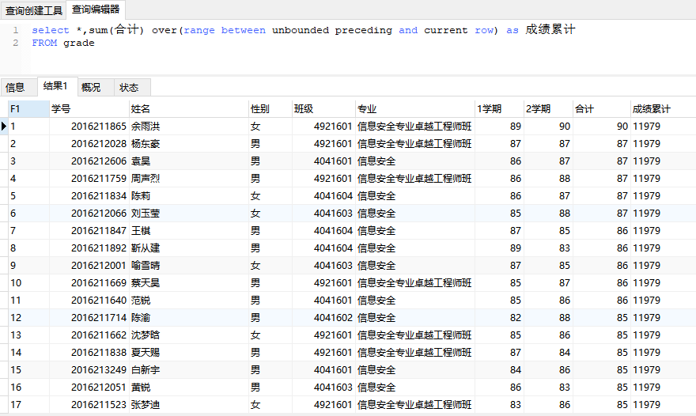Select student ID cell 2016211865

coord(89,127)
